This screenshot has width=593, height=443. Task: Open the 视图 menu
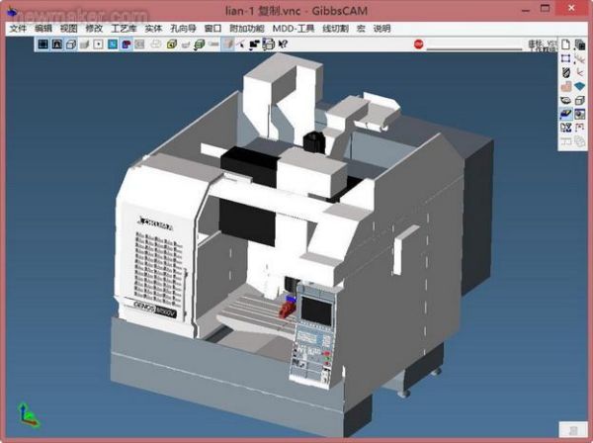[68, 29]
